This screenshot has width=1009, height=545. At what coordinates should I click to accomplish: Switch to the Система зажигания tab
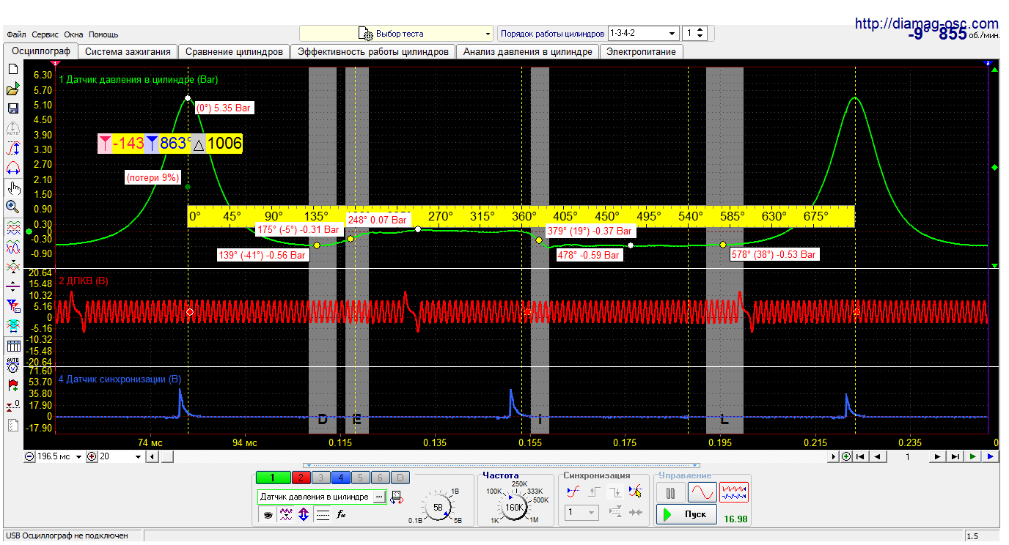tap(128, 52)
